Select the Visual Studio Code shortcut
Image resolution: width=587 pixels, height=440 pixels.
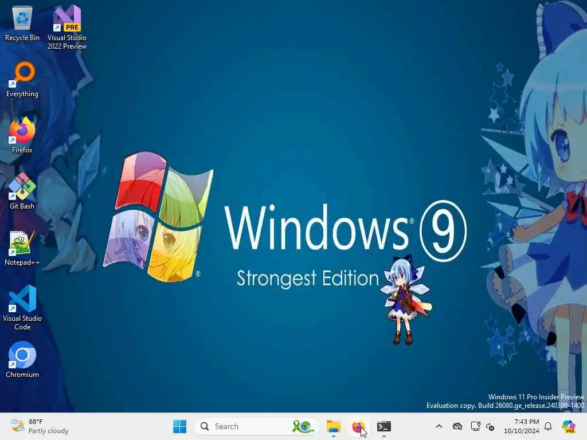pos(22,308)
